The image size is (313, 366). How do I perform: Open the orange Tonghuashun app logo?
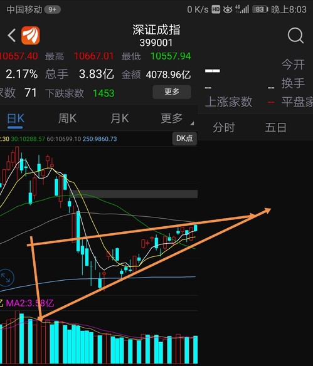point(31,35)
